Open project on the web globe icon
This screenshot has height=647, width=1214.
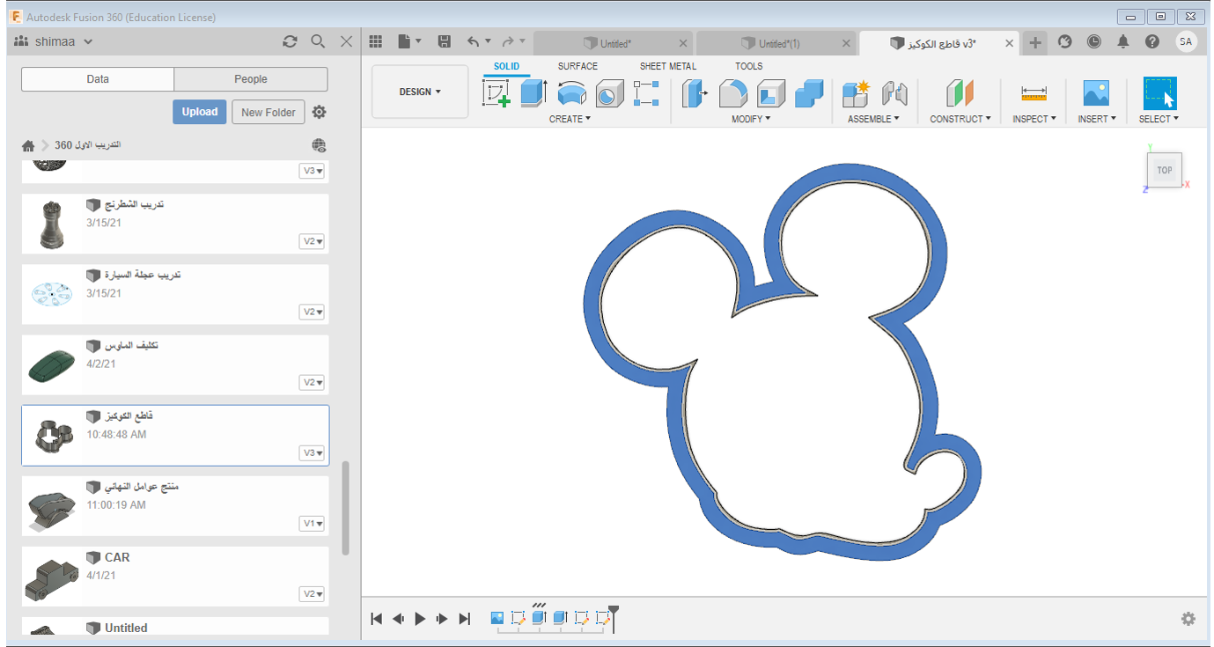point(319,145)
